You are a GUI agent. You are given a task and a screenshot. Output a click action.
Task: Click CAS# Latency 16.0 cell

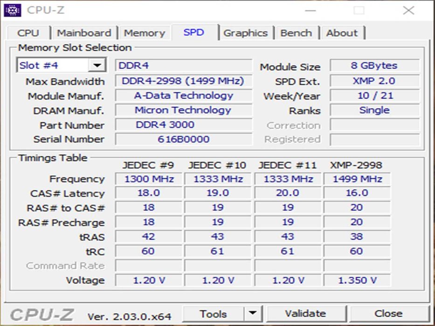click(357, 193)
